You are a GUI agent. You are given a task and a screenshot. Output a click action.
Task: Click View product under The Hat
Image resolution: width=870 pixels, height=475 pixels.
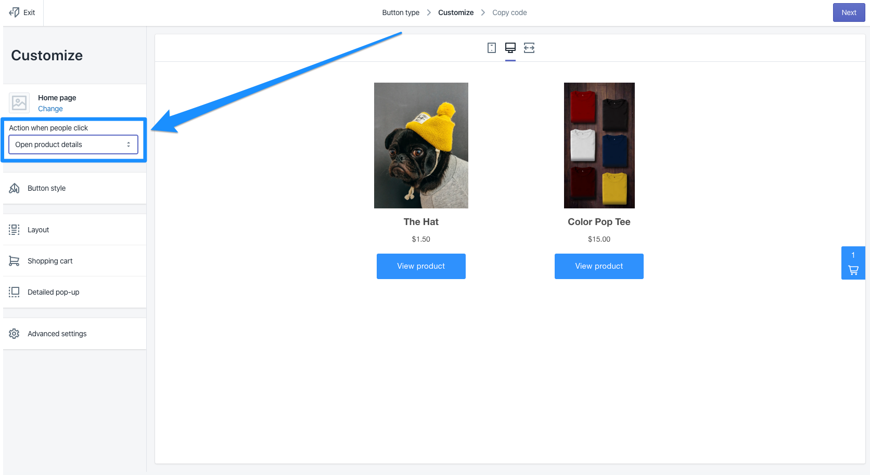click(x=421, y=266)
